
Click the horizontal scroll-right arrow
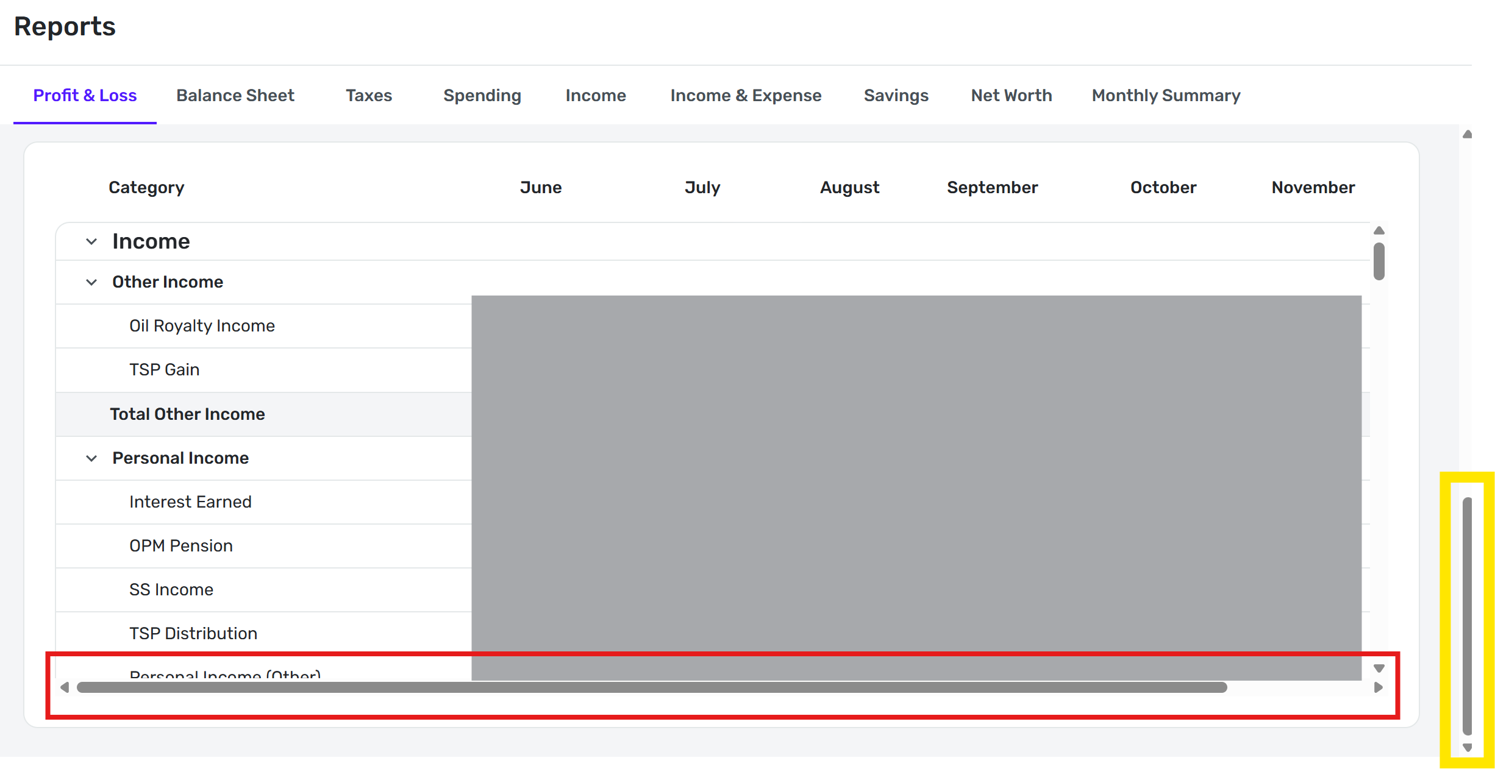pos(1379,687)
